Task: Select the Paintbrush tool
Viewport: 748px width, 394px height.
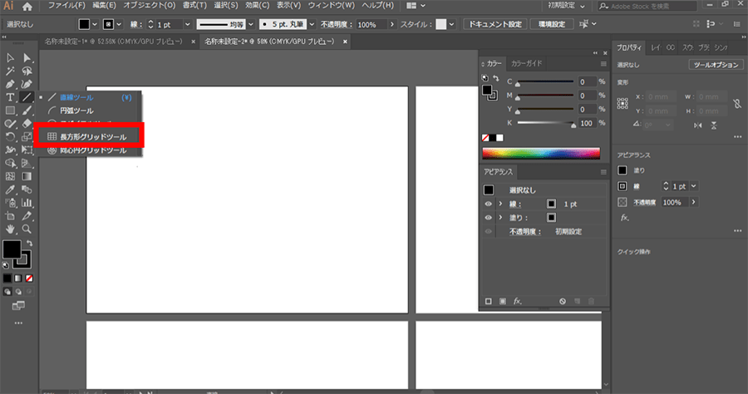Action: 27,111
